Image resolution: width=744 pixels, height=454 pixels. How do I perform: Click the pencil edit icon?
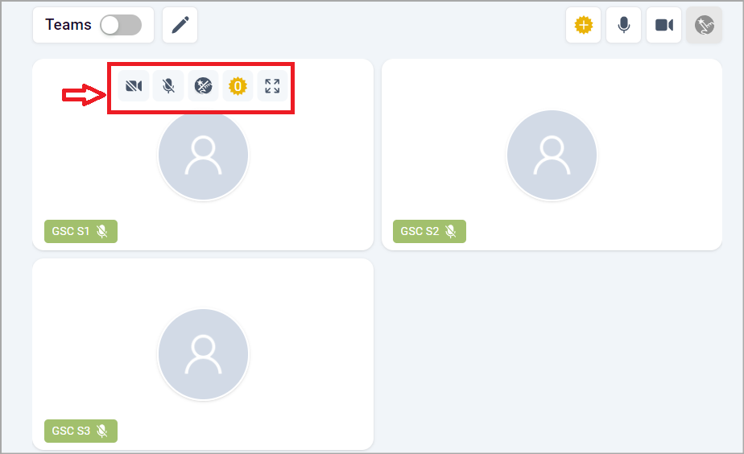[x=180, y=25]
